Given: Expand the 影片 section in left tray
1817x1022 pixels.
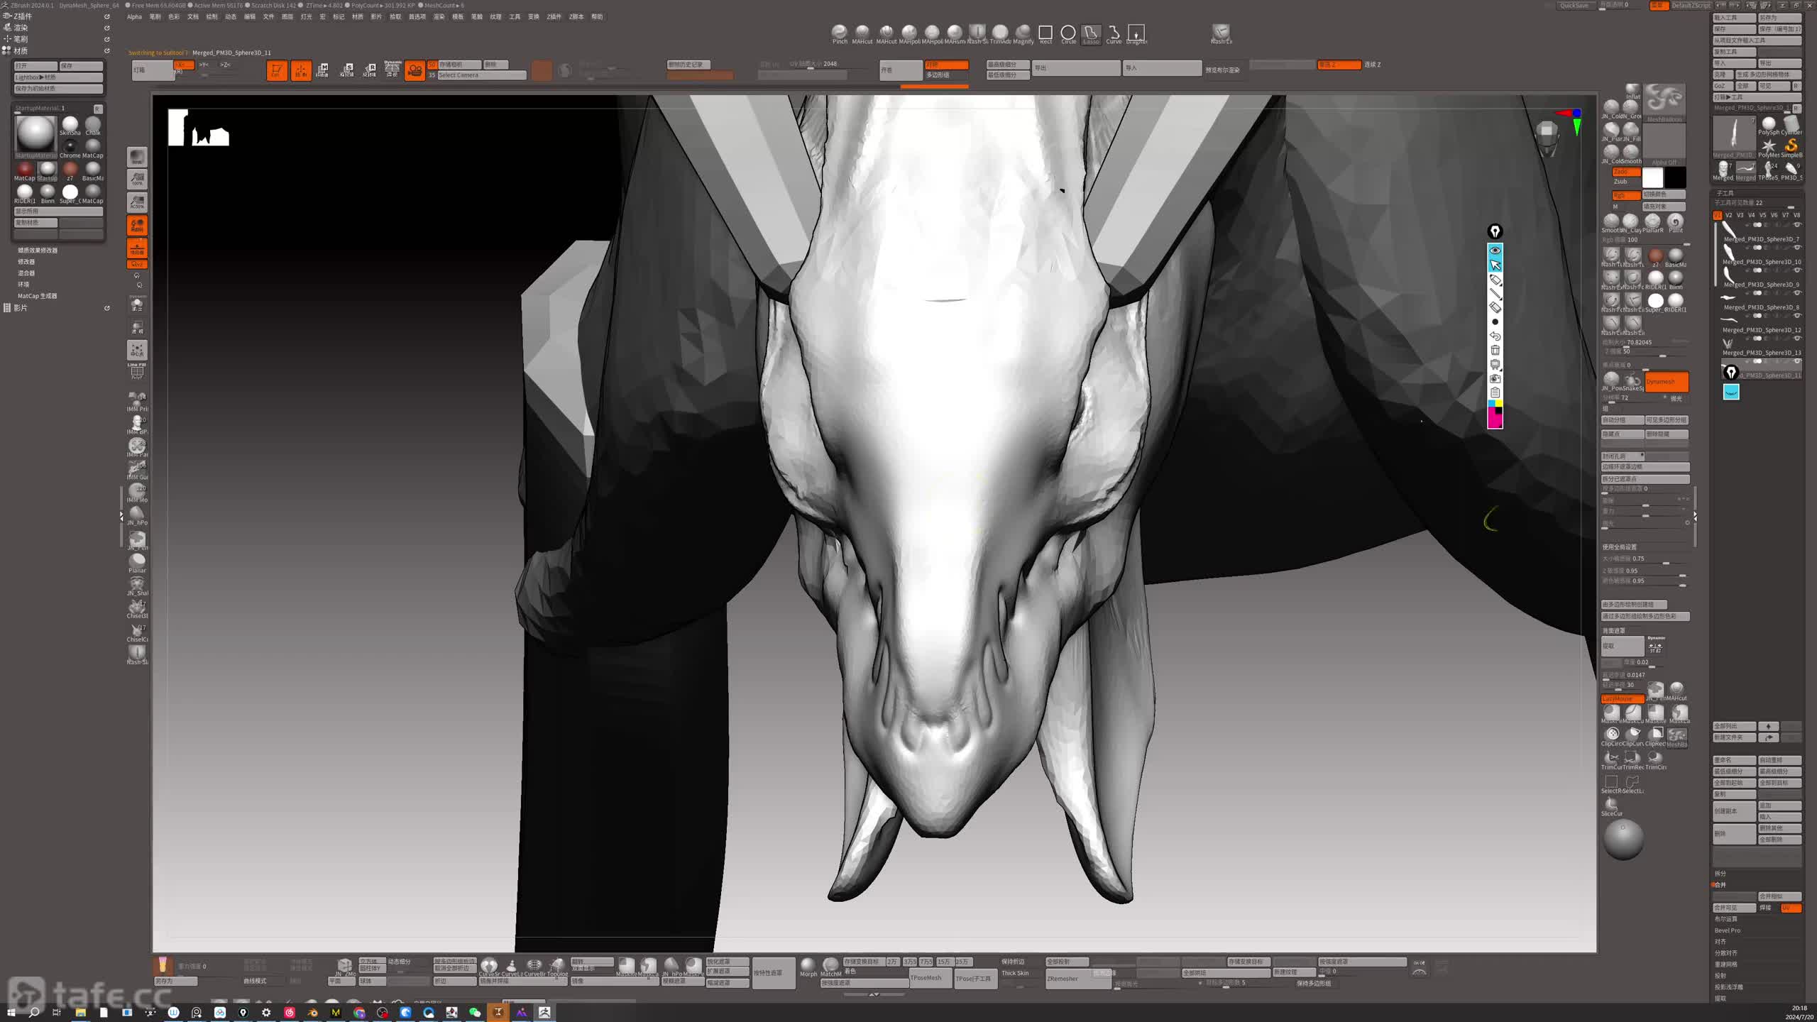Looking at the screenshot, I should click(x=21, y=308).
